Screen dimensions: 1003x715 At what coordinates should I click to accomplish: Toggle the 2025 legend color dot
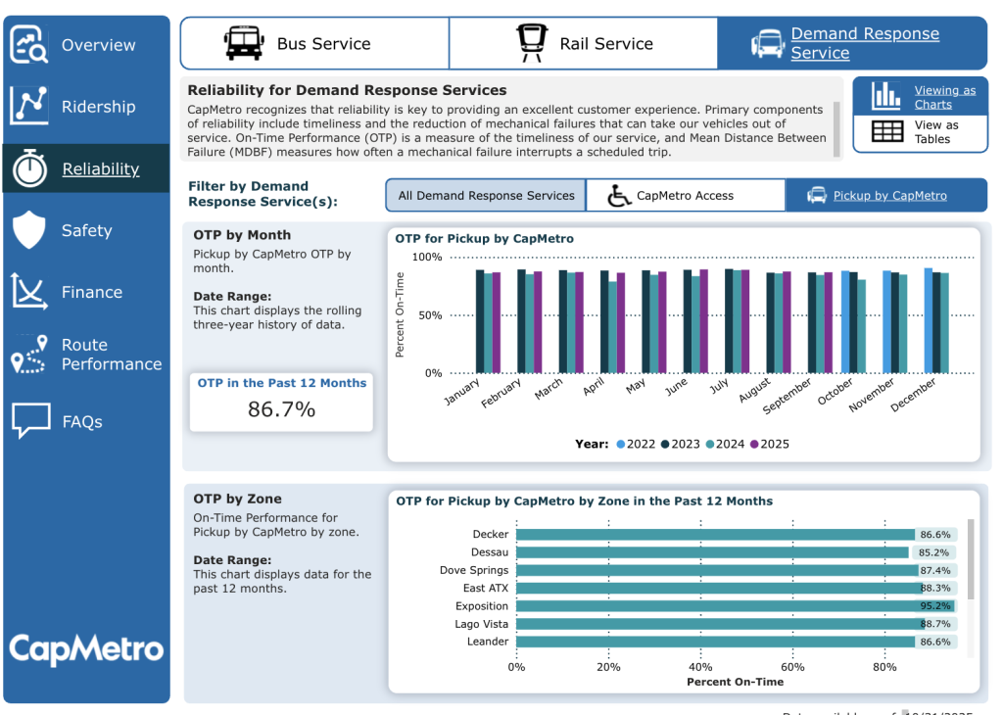point(755,444)
